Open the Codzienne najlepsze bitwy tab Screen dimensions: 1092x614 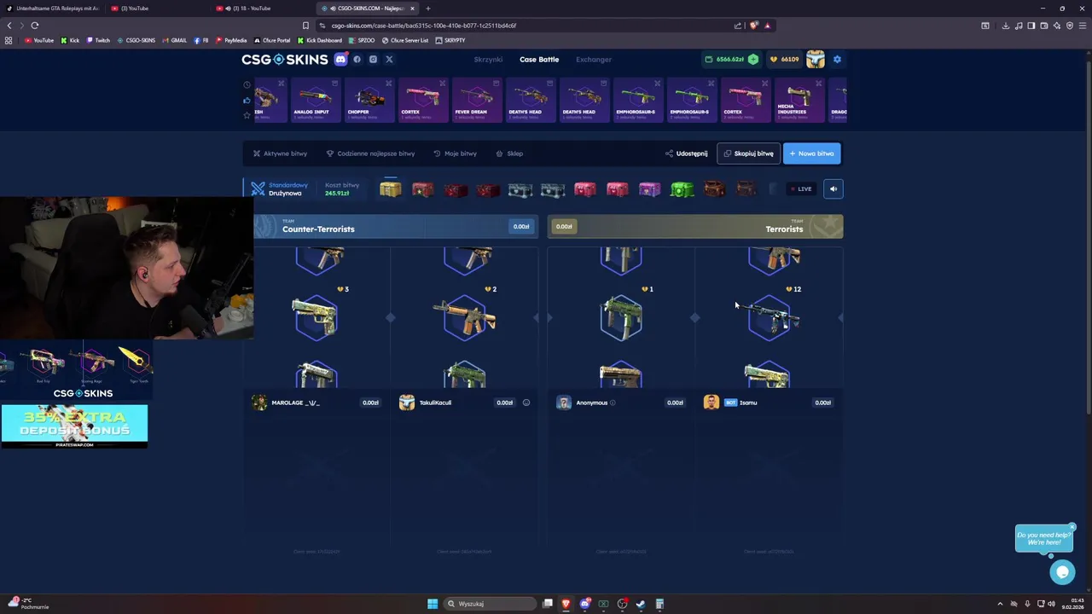(x=370, y=153)
